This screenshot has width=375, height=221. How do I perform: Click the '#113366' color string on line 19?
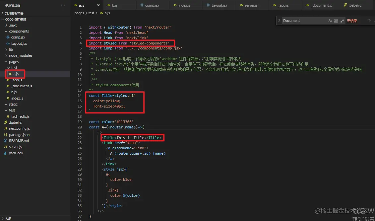click(124, 122)
